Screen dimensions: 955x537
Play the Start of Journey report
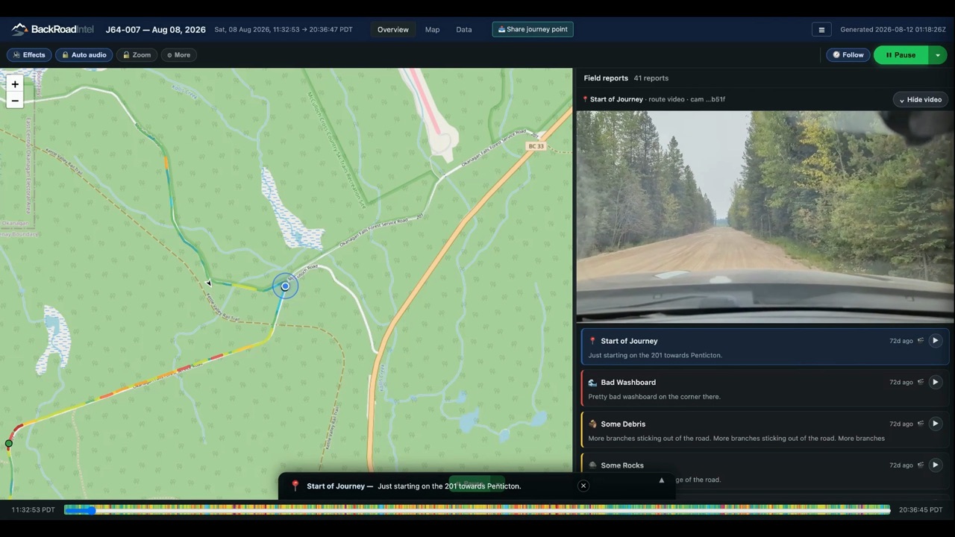935,341
